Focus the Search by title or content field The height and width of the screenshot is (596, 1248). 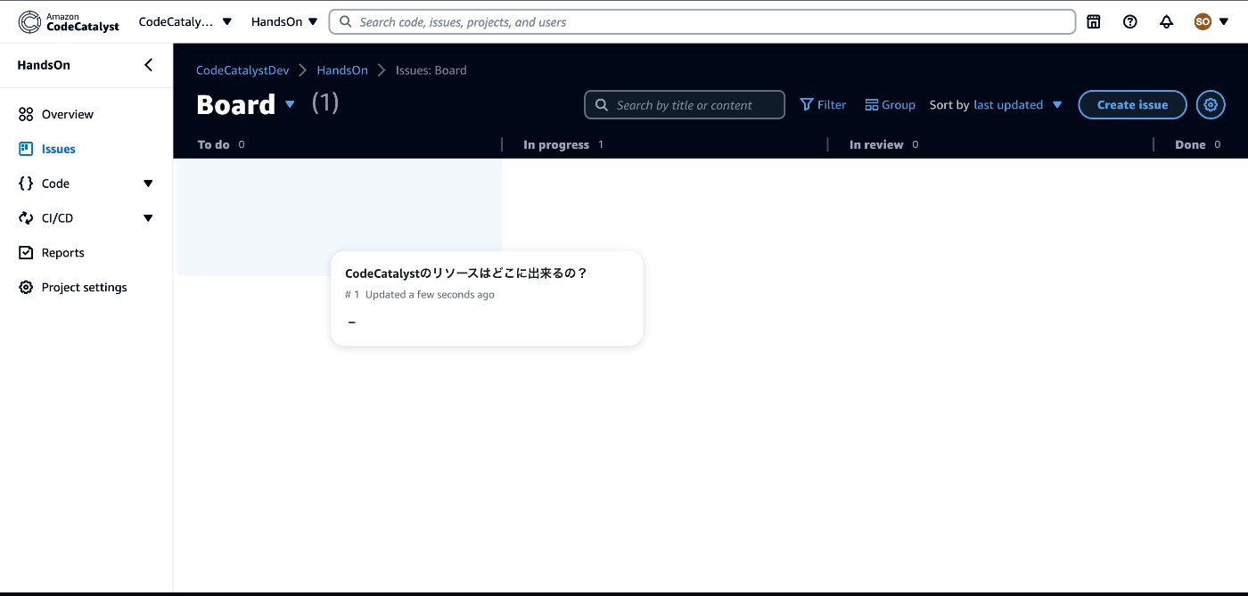(685, 105)
